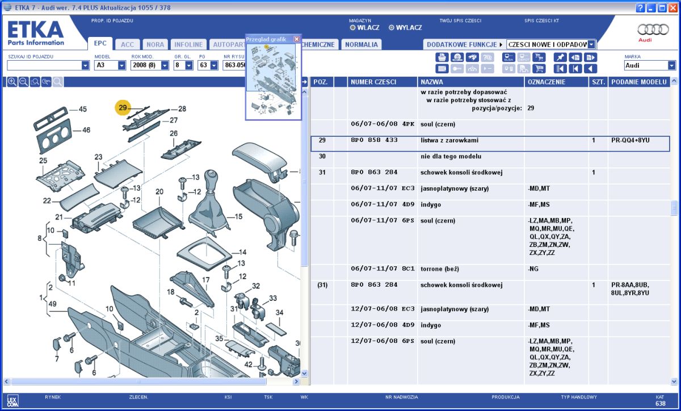Select the WLACZ magazyn radio button
The width and height of the screenshot is (681, 411).
[x=353, y=27]
